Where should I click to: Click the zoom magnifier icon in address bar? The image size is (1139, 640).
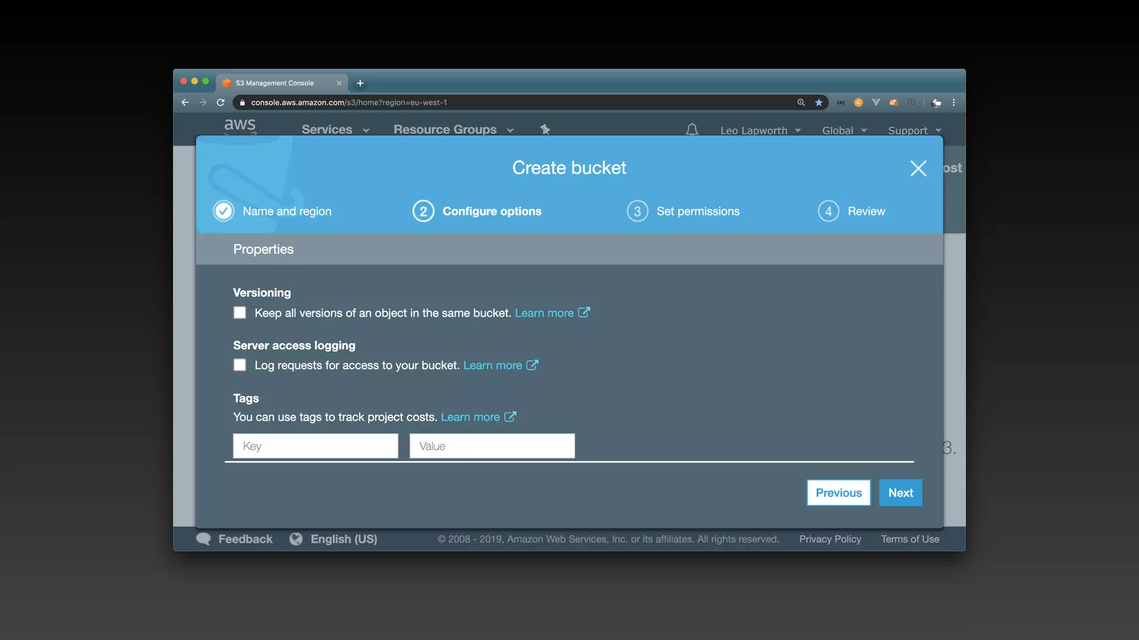tap(801, 103)
